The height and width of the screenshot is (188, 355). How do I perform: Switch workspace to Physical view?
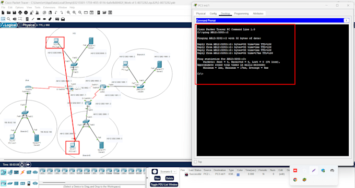(x=27, y=25)
